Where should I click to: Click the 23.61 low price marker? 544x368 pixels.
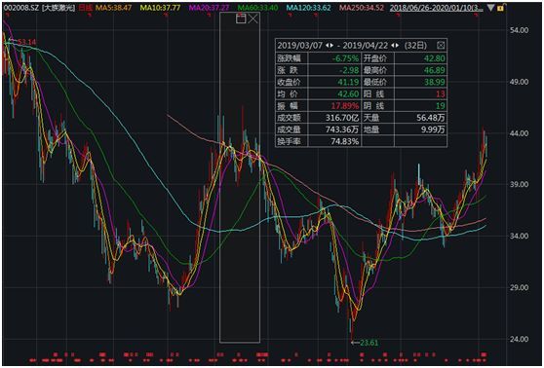(x=369, y=343)
